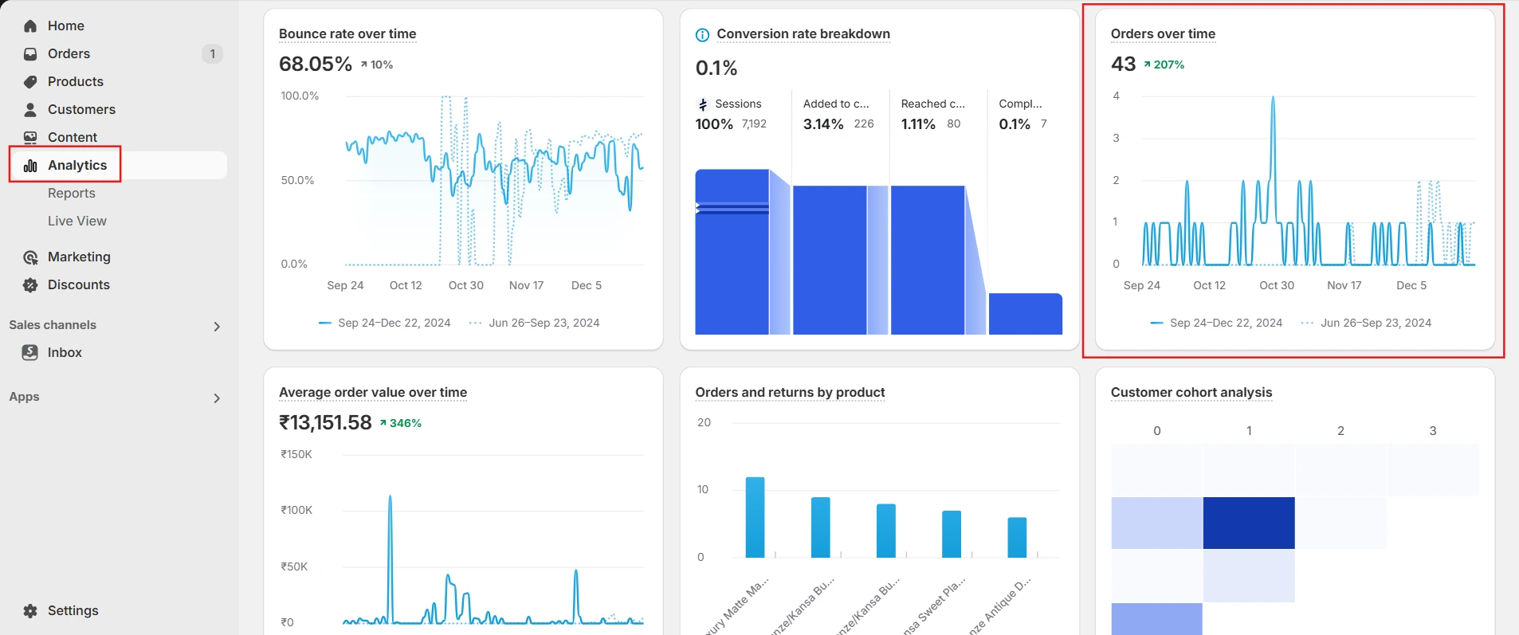Expand Apps section chevron
Image resolution: width=1519 pixels, height=635 pixels.
pos(217,398)
